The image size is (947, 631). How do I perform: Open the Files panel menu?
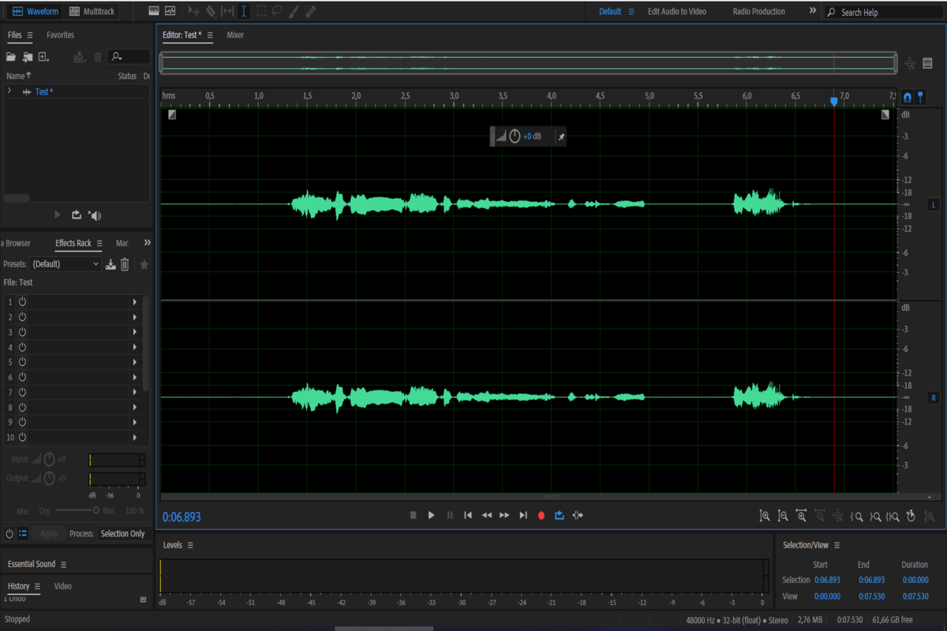click(x=30, y=35)
